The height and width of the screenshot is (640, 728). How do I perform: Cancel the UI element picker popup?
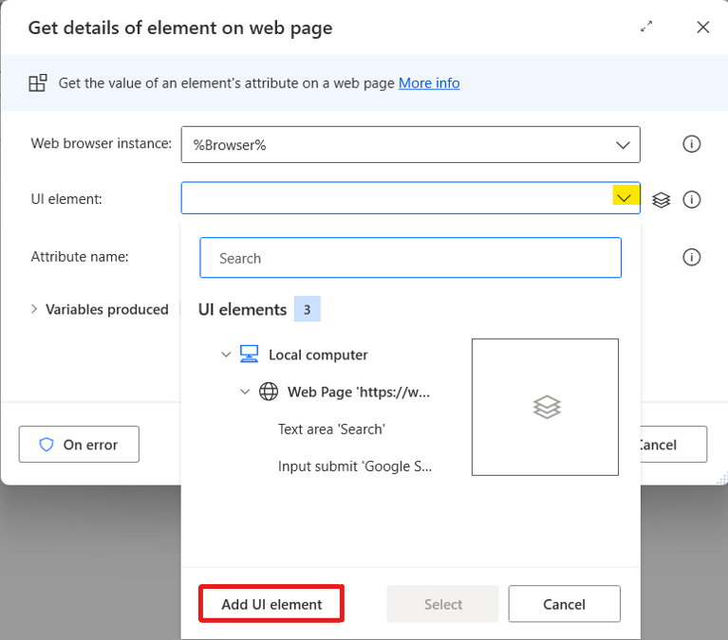coord(564,604)
